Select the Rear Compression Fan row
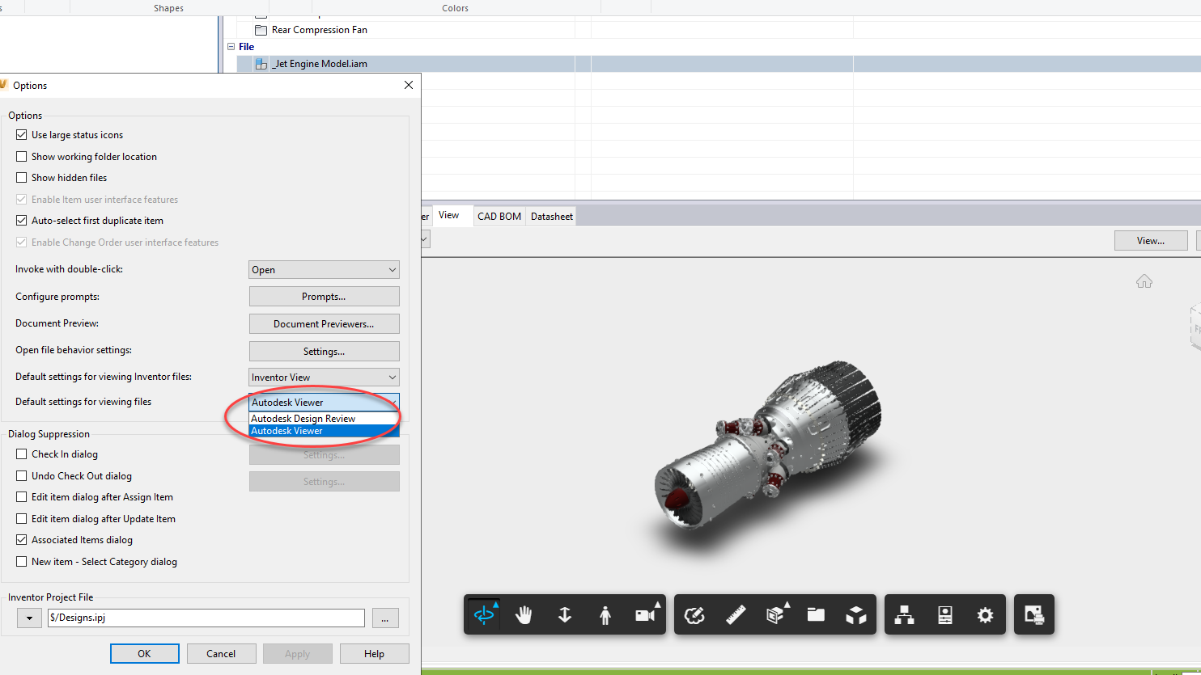Viewport: 1201px width, 675px height. [x=719, y=30]
